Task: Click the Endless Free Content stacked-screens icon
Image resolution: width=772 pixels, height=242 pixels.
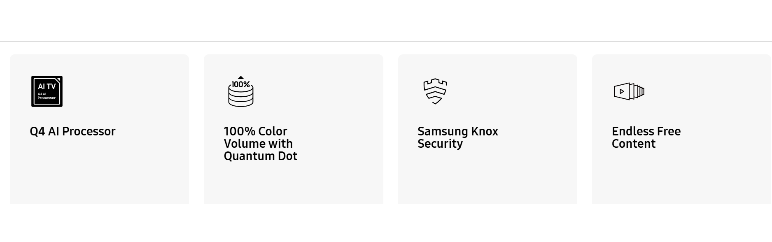Action: pos(629,91)
